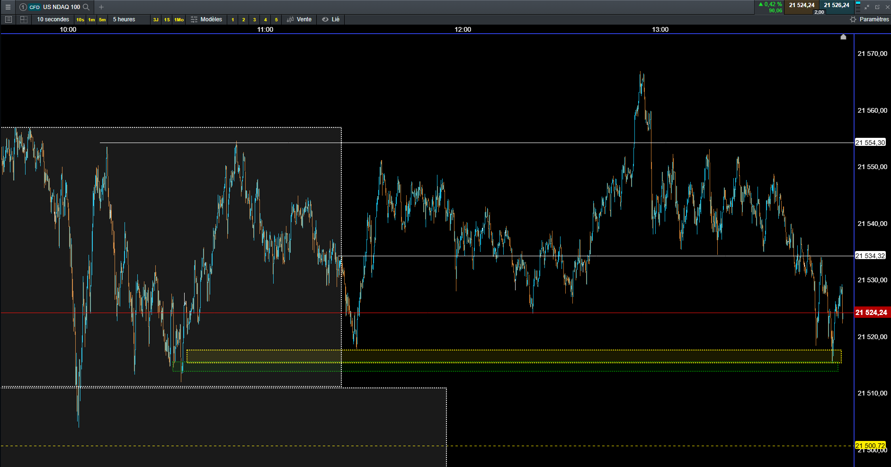Click the 21 570,00 price axis label
The height and width of the screenshot is (467, 891).
coord(873,54)
